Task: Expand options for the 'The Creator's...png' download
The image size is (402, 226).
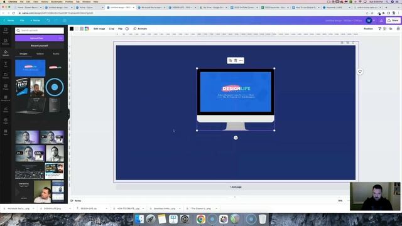Action: [216, 208]
